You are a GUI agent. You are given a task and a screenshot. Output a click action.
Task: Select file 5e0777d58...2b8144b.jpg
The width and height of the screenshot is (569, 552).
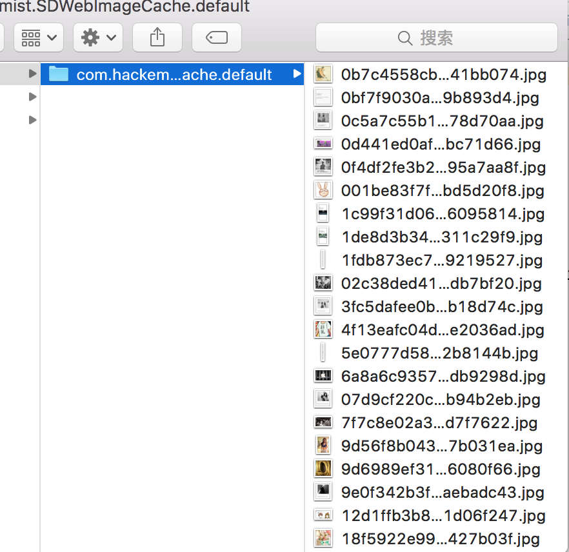pos(436,353)
